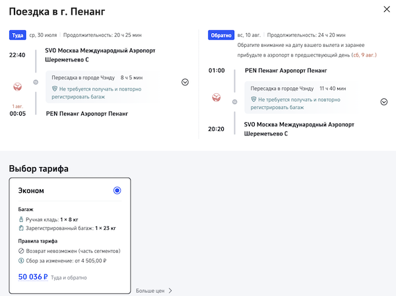Click the change fee icon beside Сбор за изменение
Viewport: 396px width, 296px height.
pos(21,261)
